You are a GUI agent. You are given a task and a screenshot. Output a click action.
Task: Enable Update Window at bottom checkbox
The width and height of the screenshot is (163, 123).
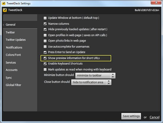coord(45,18)
